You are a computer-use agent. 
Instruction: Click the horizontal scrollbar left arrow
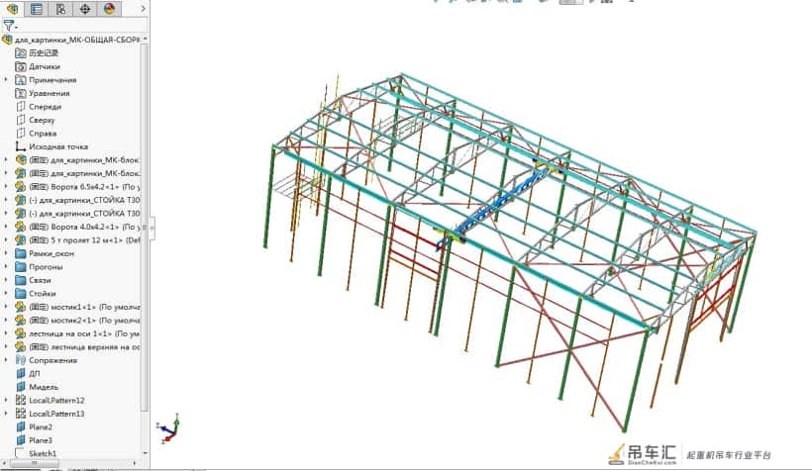(5, 463)
